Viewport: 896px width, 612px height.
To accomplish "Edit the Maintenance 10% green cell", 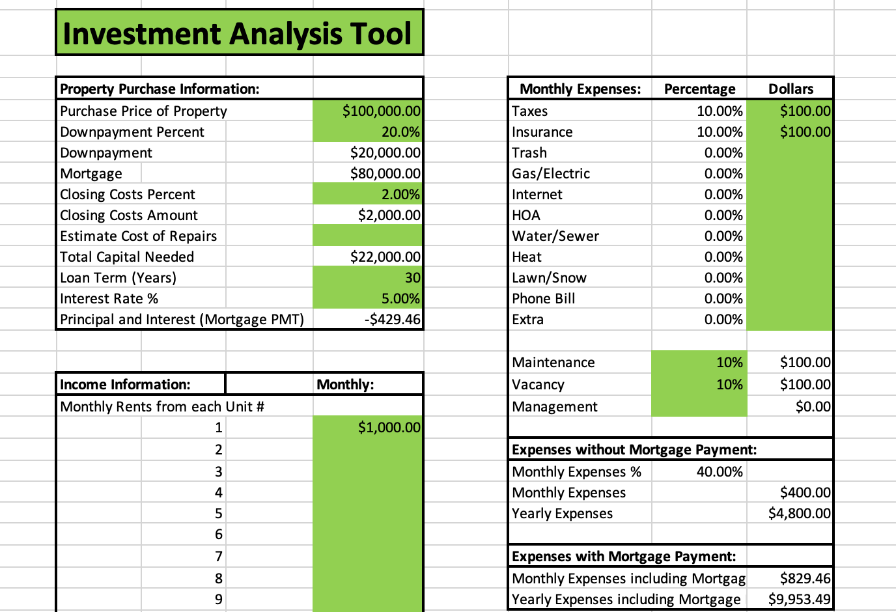I will 699,362.
